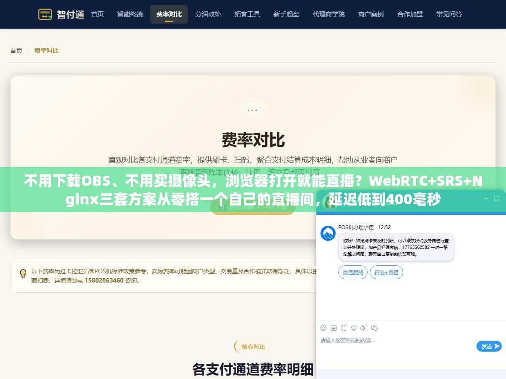Maximize the chat window
Image resolution: width=506 pixels, height=379 pixels.
pos(496,199)
